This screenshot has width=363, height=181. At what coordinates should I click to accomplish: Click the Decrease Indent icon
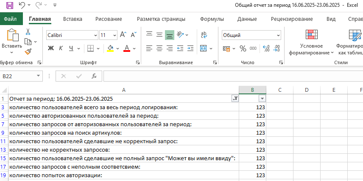(x=180, y=48)
